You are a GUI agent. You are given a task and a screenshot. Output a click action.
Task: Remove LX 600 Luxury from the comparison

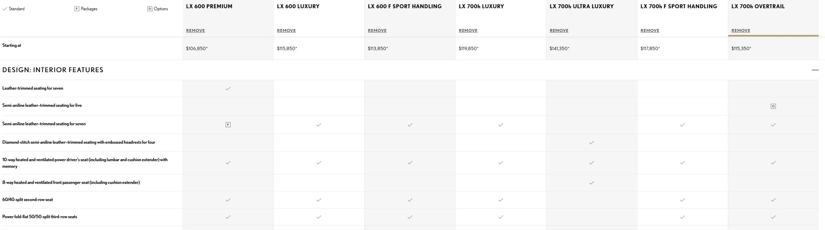pos(286,31)
